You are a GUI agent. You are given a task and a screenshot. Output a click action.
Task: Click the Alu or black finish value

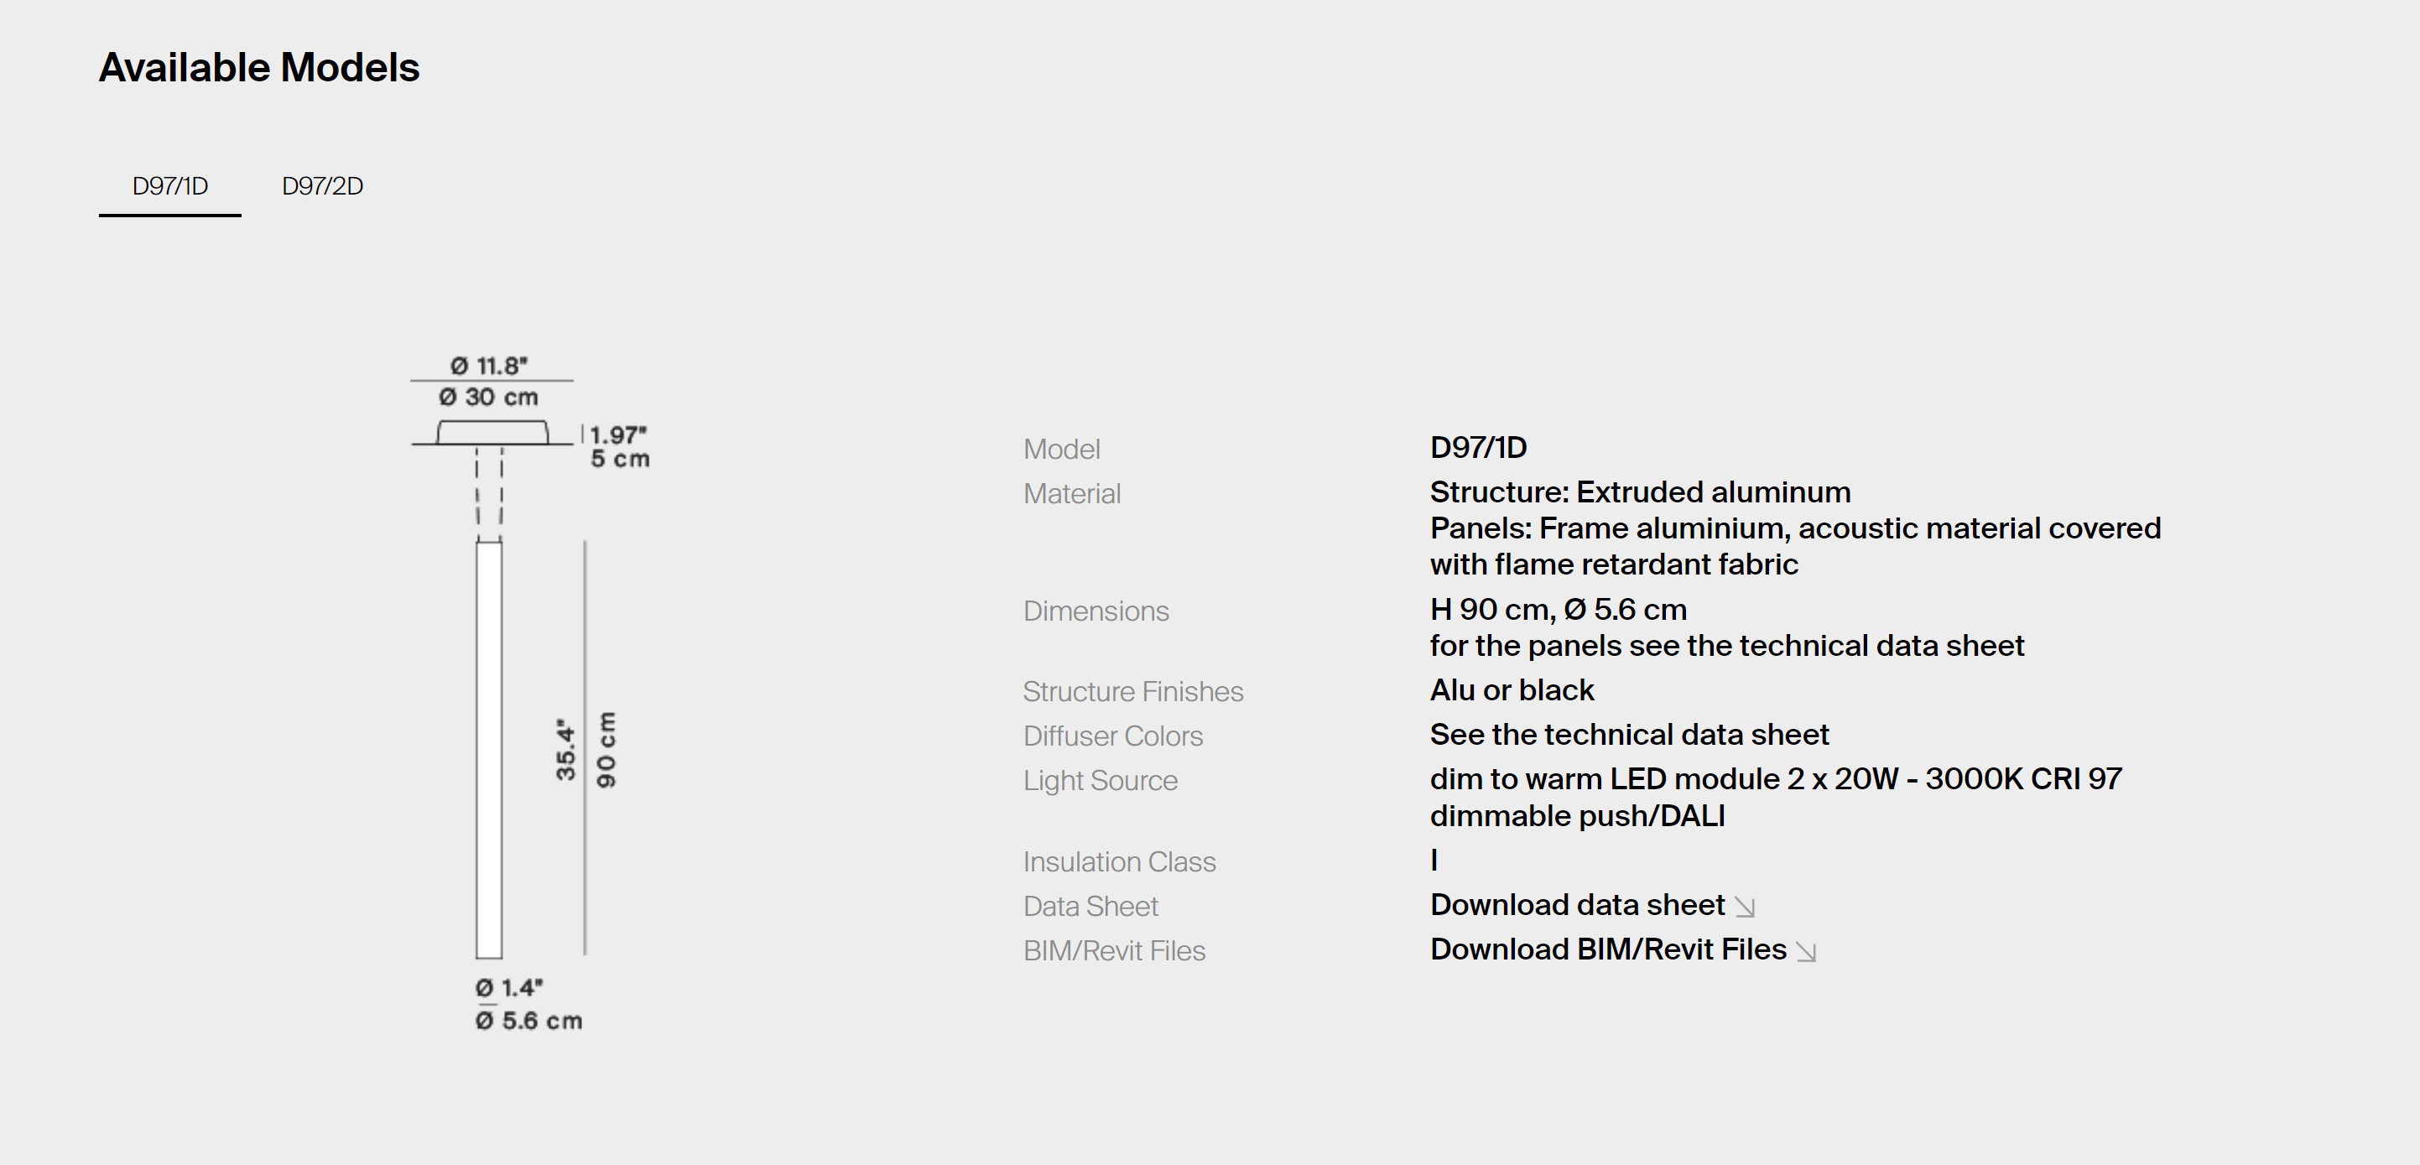[1512, 690]
